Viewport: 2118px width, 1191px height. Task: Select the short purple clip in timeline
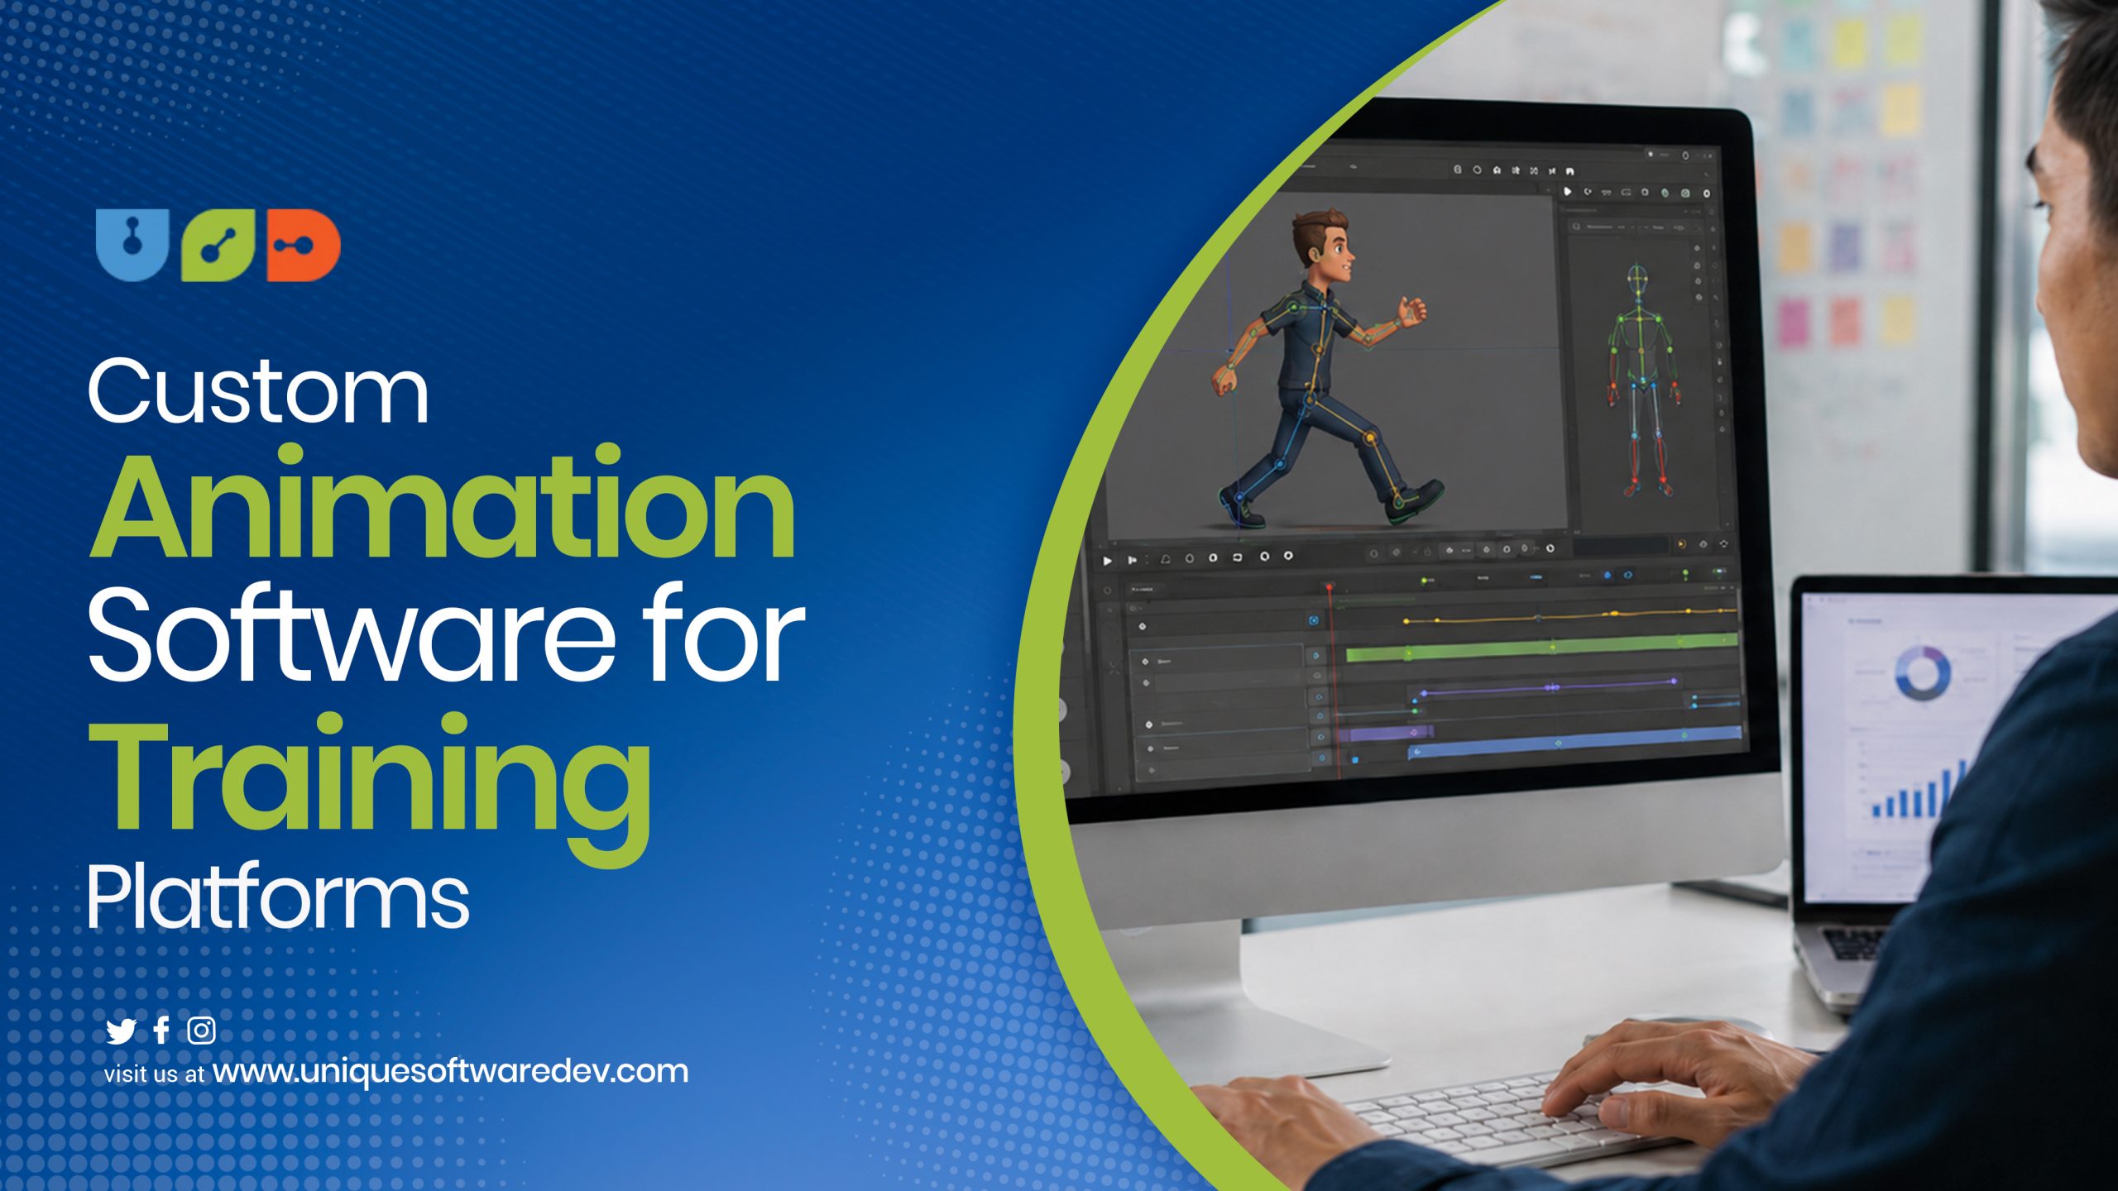click(1385, 733)
